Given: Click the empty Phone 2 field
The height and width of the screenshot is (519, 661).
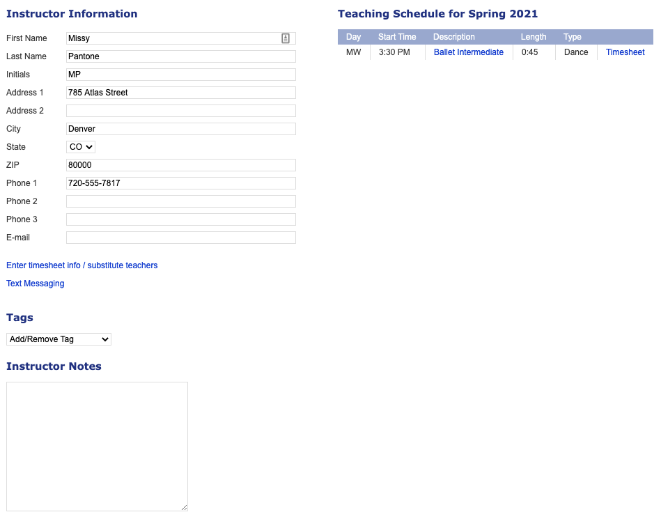Looking at the screenshot, I should tap(180, 201).
